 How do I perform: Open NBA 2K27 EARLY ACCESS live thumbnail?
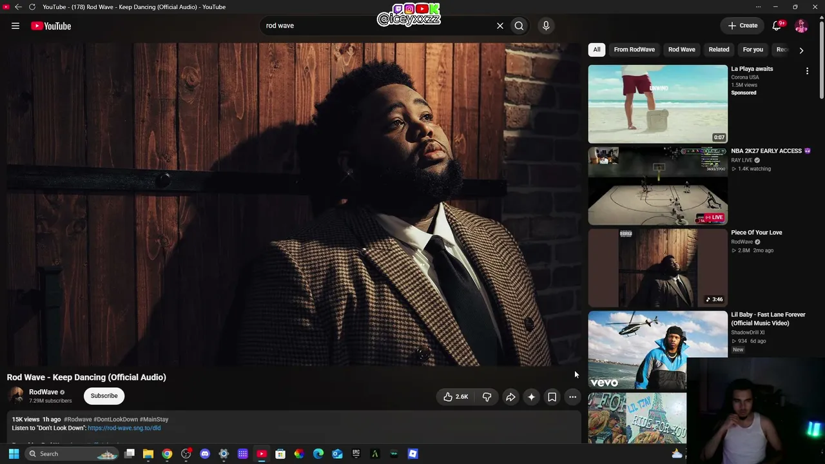pos(657,186)
